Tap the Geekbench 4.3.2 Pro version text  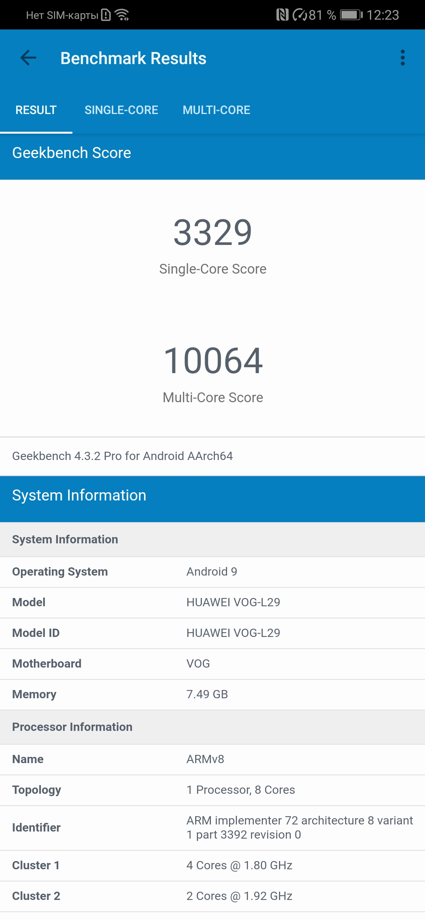pos(122,456)
